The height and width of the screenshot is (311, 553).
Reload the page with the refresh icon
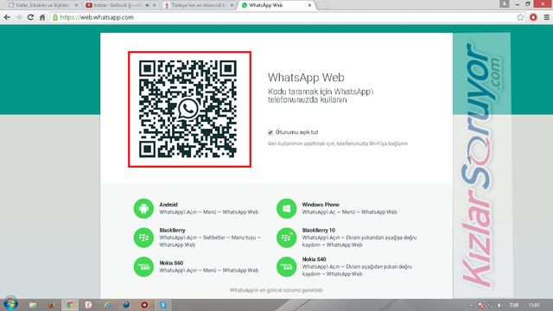pyautogui.click(x=30, y=17)
